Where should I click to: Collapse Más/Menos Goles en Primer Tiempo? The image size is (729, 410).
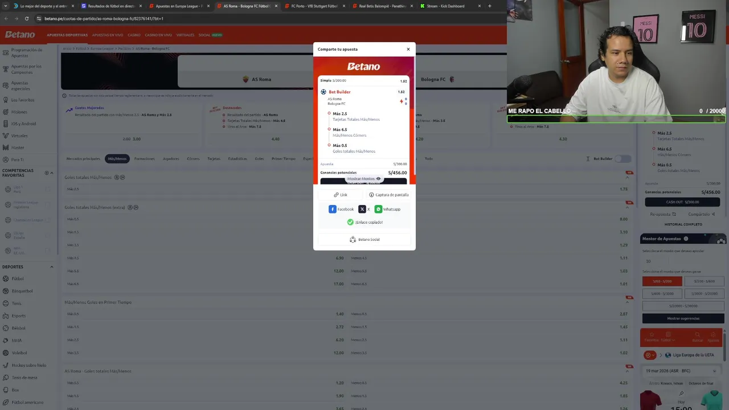click(627, 302)
